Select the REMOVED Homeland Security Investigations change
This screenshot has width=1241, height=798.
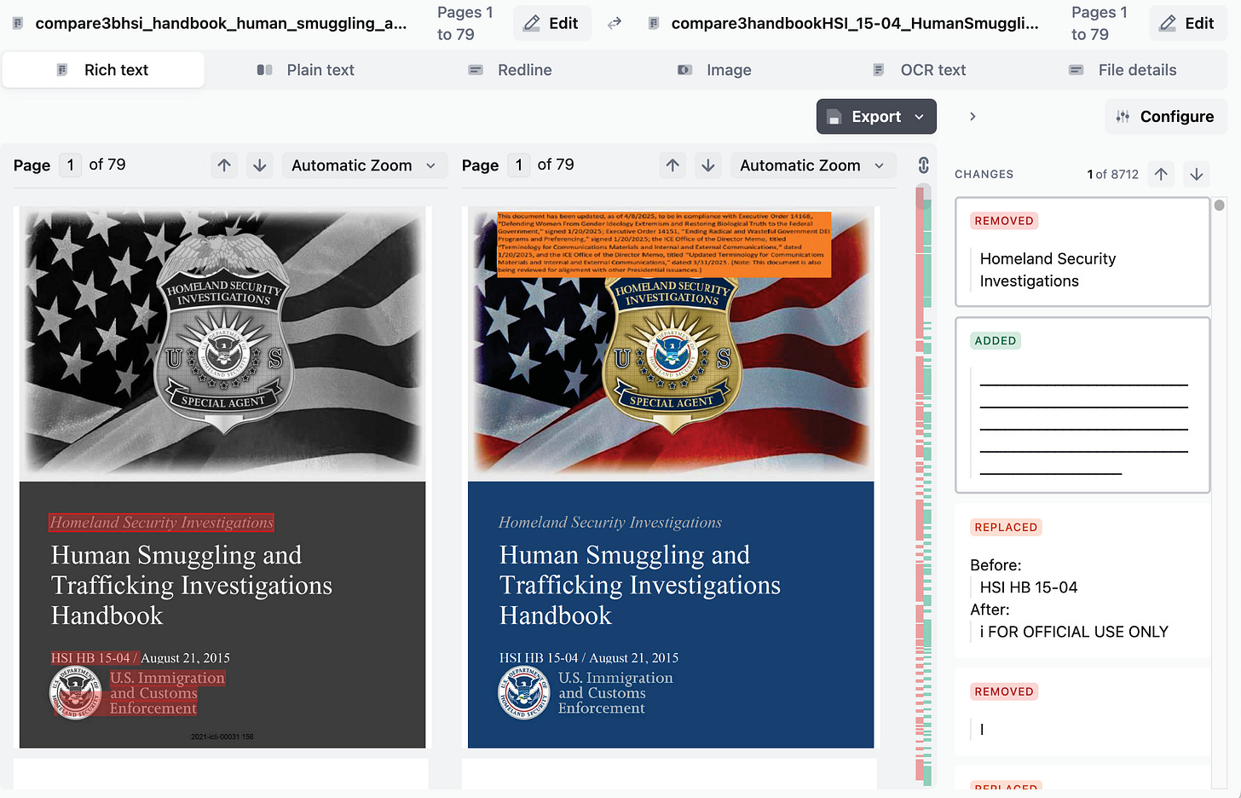tap(1082, 252)
